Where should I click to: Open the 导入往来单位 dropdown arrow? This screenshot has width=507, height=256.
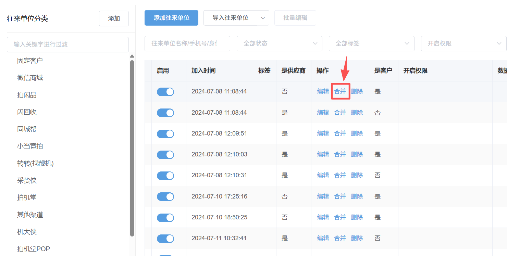pos(263,18)
